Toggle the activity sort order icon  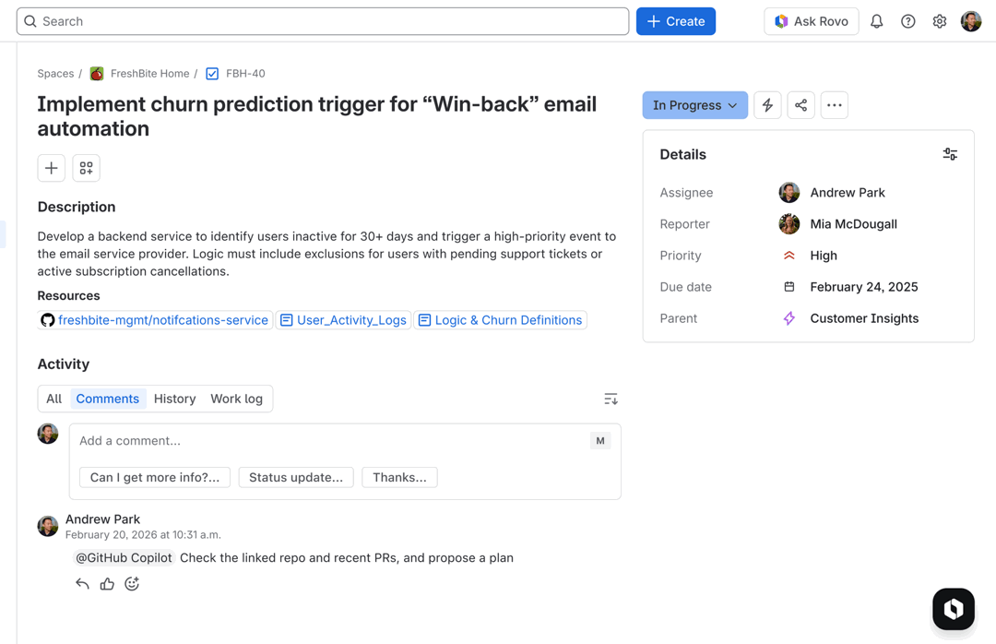point(611,400)
